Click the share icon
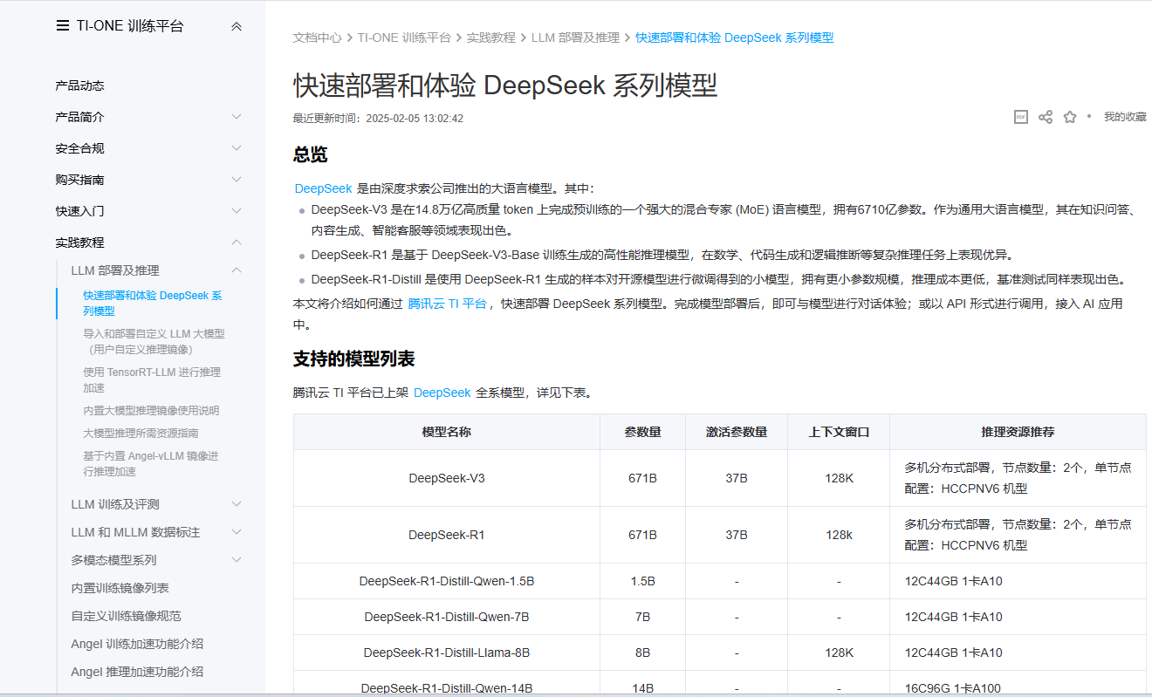This screenshot has height=697, width=1152. [1045, 117]
